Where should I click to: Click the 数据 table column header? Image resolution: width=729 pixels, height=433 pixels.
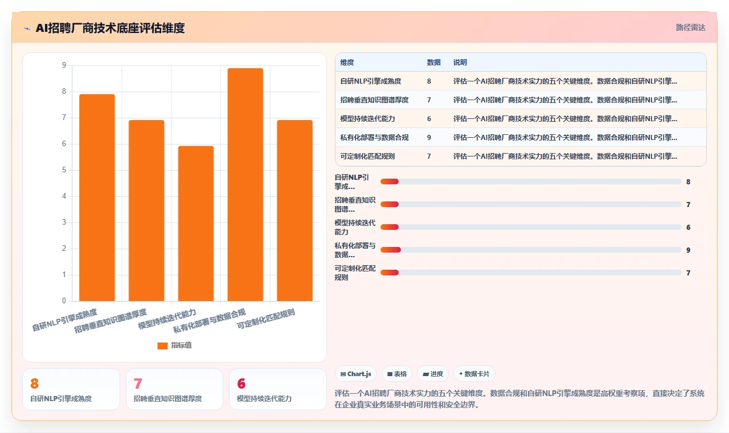[x=434, y=63]
